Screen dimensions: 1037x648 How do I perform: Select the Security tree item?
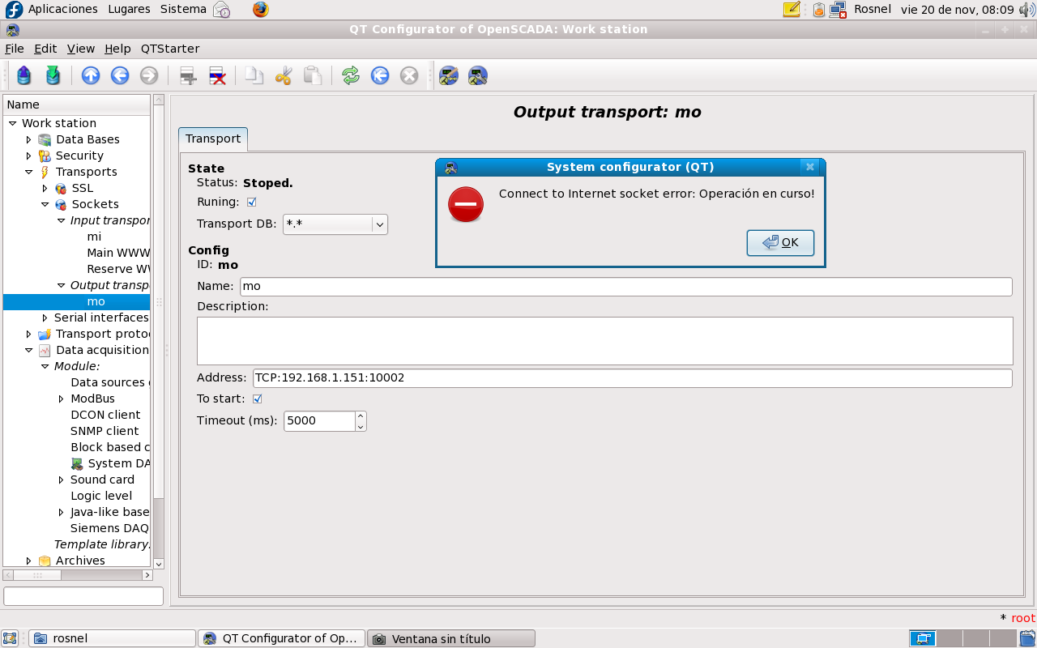79,156
